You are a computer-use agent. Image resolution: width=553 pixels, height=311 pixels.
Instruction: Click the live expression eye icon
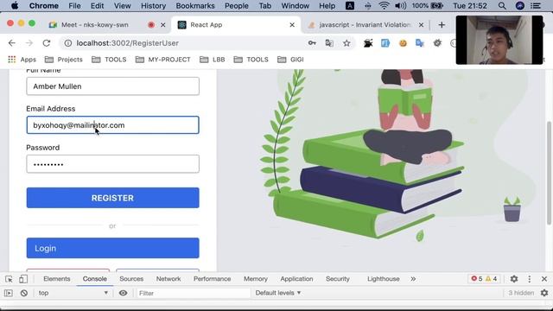click(123, 293)
